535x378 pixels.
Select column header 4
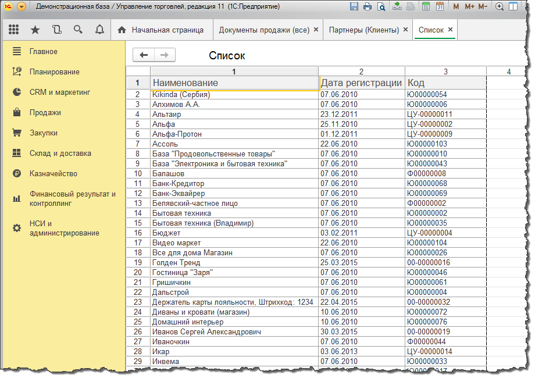(508, 72)
